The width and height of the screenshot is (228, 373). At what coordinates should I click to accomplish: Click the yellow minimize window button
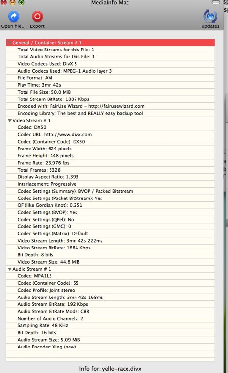point(12,2)
